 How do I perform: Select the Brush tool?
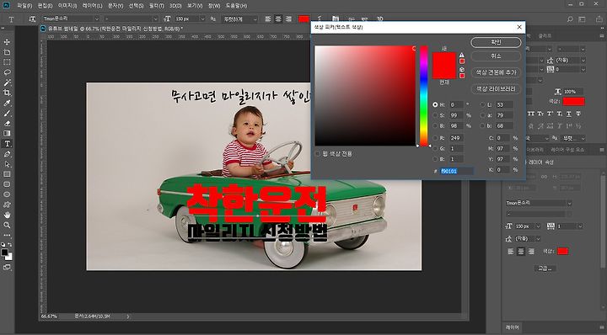tap(7, 114)
